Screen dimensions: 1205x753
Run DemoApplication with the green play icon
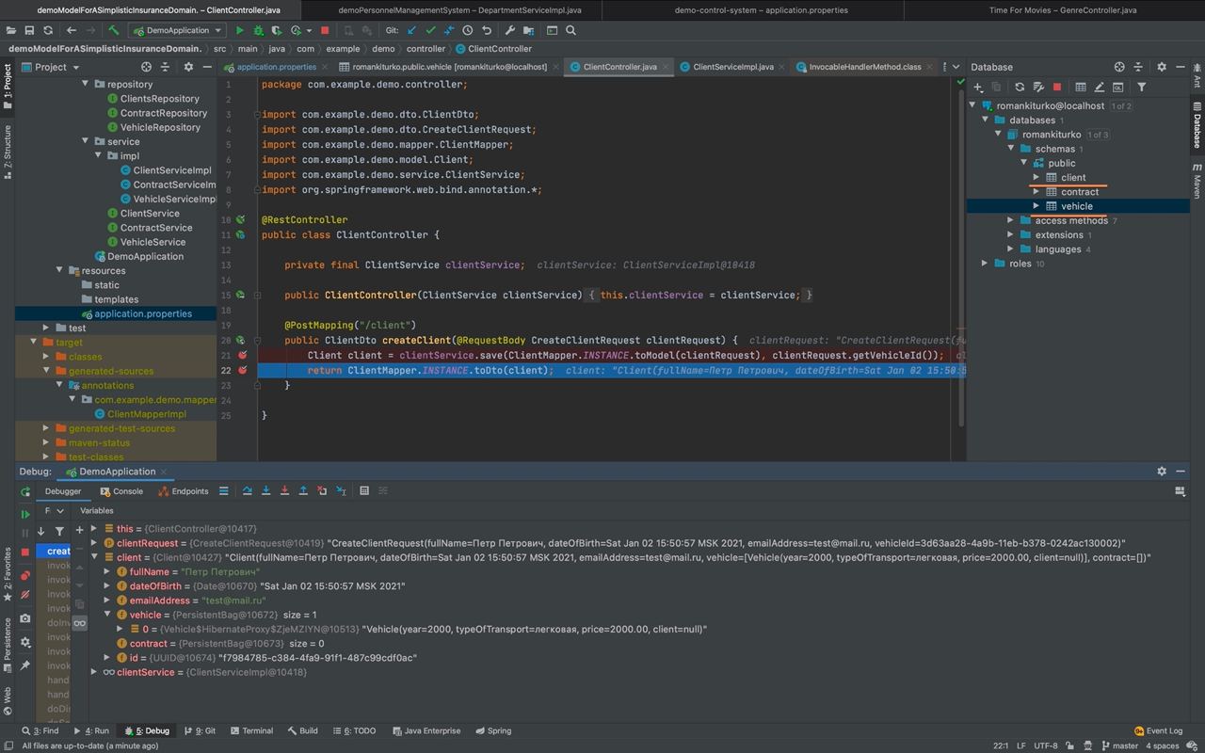click(239, 30)
